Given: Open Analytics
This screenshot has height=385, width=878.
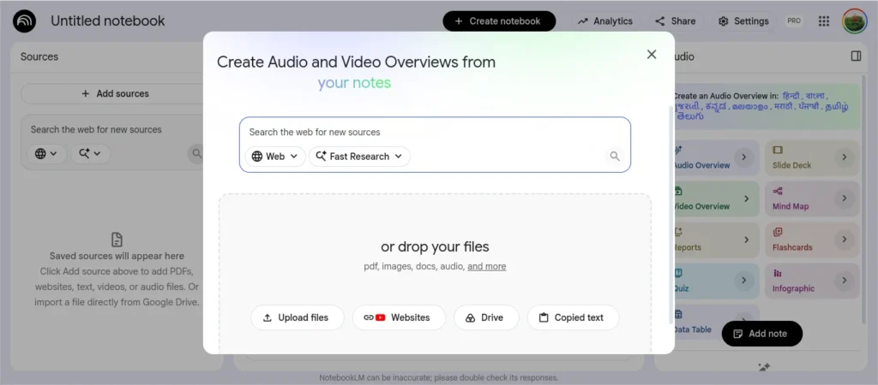Looking at the screenshot, I should tap(605, 21).
